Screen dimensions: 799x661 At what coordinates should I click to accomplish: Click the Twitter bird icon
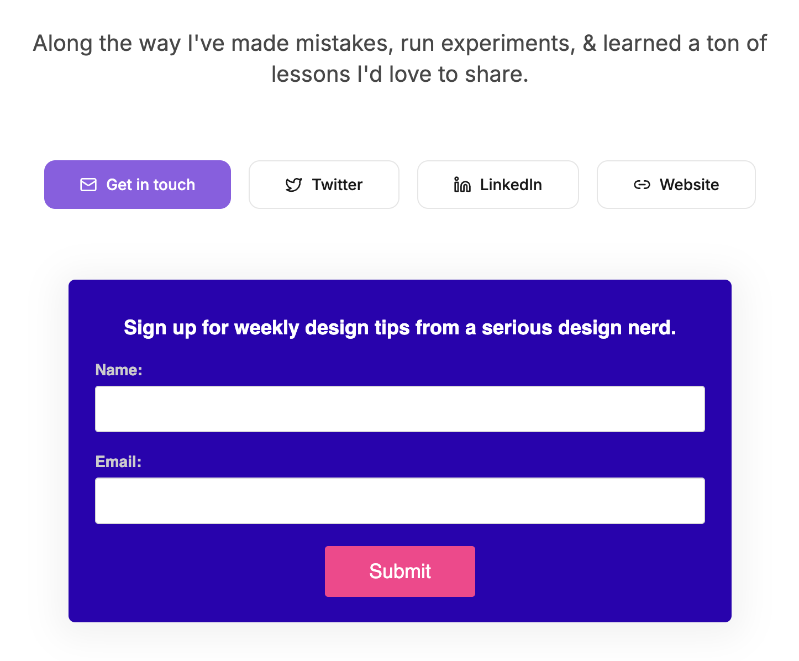click(x=293, y=185)
